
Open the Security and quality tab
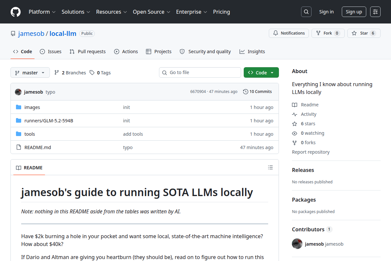coord(205,52)
